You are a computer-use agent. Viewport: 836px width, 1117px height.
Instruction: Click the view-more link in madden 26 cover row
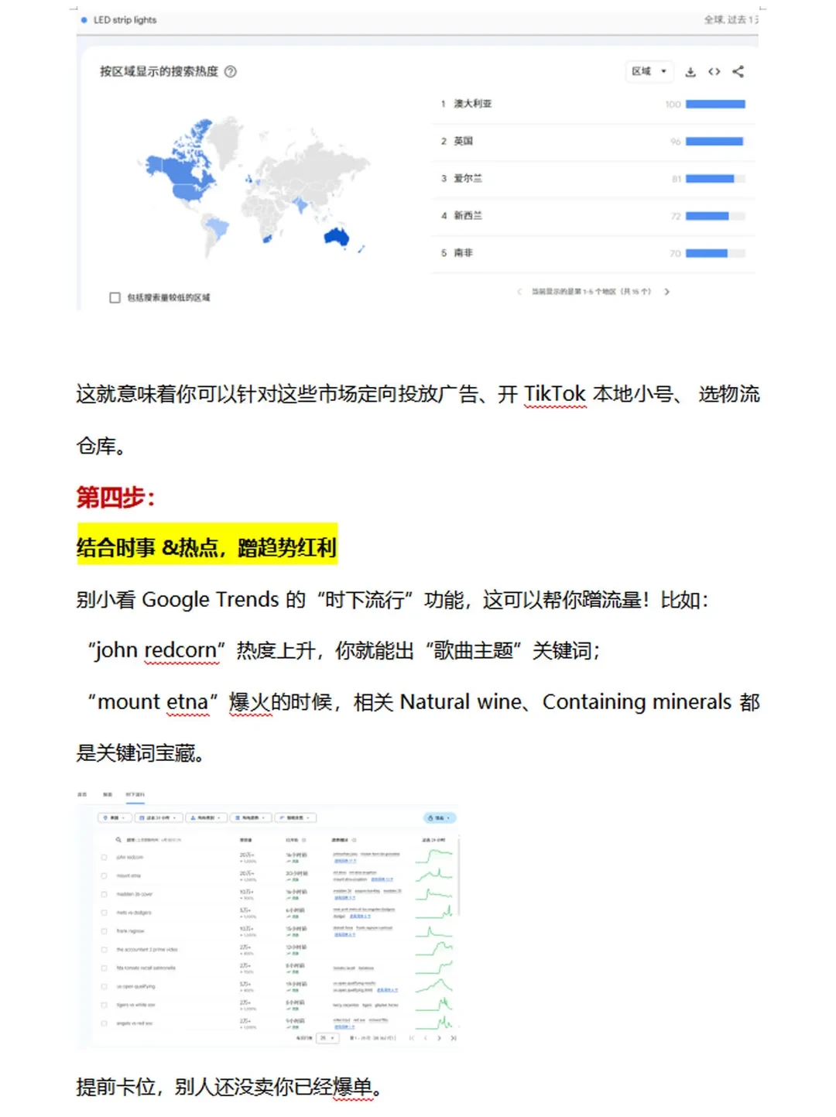pyautogui.click(x=345, y=898)
